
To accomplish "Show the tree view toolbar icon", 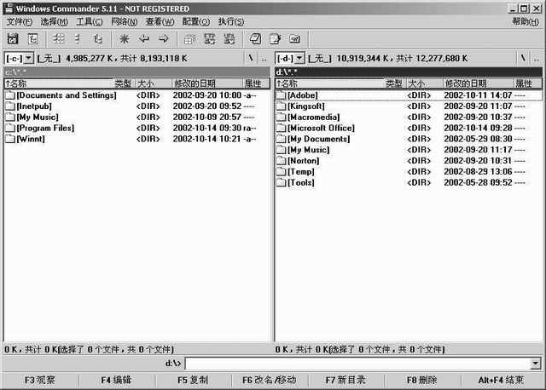I will [x=98, y=39].
